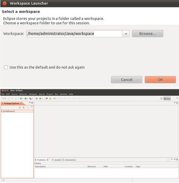Close the Problems tab
The height and width of the screenshot is (183, 179).
(47, 160)
